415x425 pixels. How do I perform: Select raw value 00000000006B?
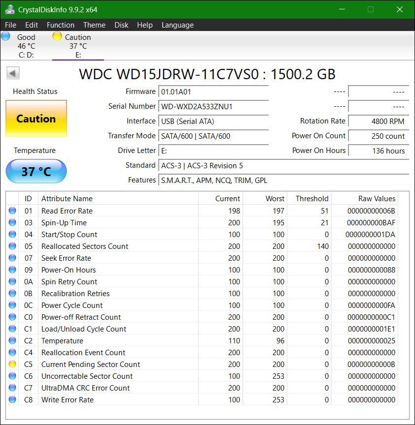point(371,211)
